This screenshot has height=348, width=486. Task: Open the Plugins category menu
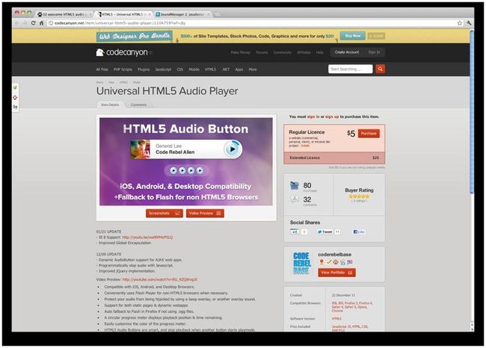(x=144, y=69)
